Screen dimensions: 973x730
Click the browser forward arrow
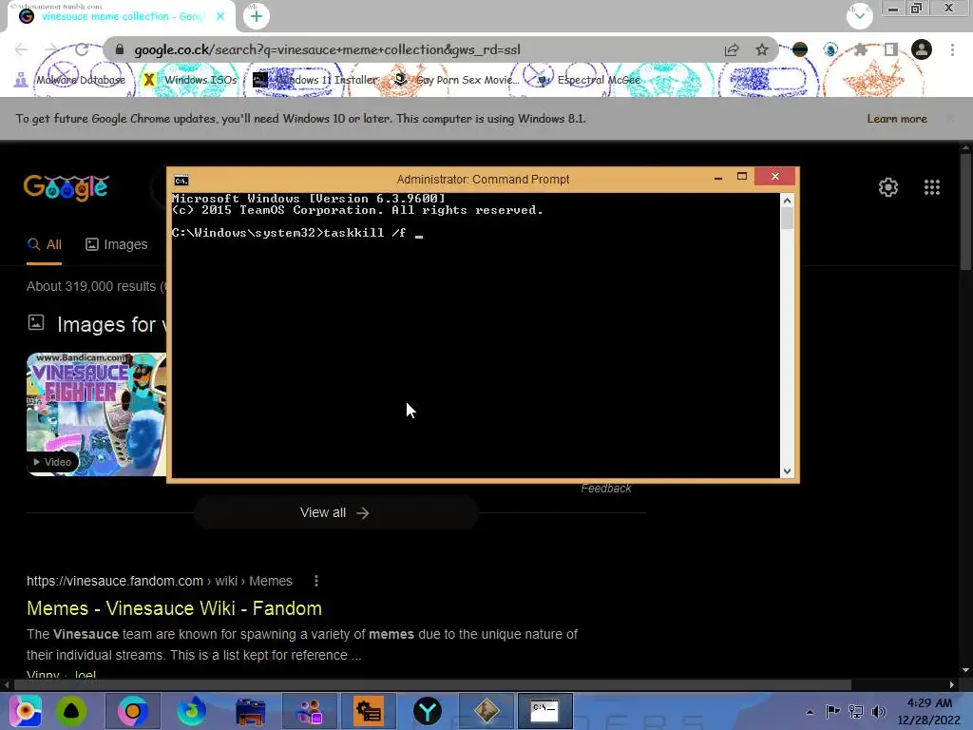(51, 49)
